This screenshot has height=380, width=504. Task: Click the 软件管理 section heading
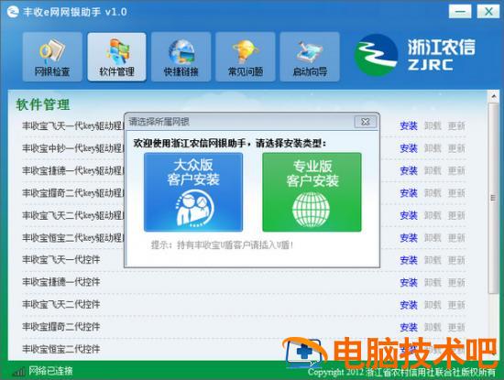coord(43,104)
